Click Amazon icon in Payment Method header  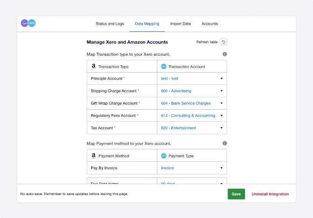coord(93,156)
